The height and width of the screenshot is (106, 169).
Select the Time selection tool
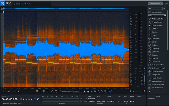pos(84,91)
